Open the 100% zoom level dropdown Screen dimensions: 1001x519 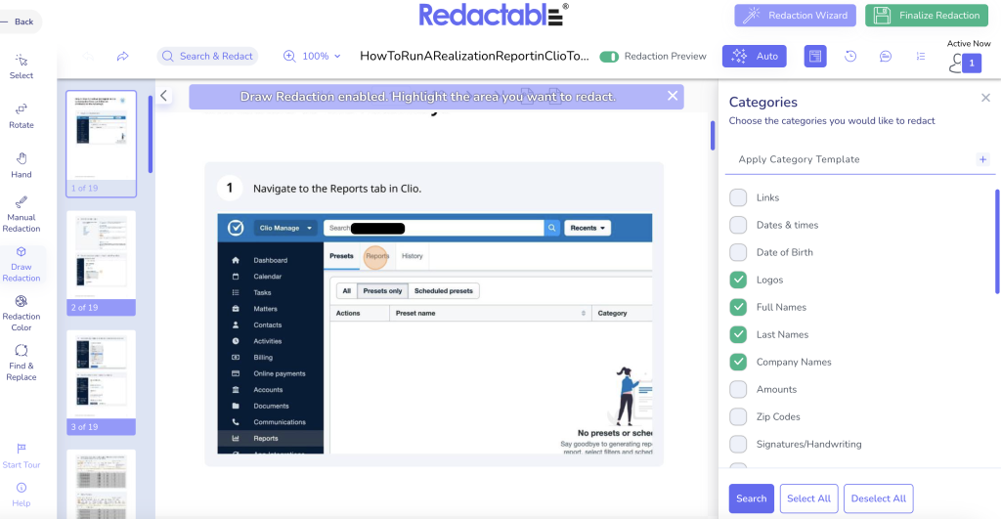point(313,57)
